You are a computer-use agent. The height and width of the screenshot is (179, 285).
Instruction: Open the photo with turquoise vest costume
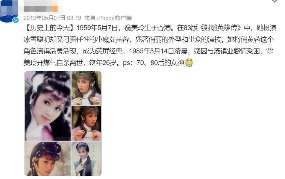click(x=86, y=159)
